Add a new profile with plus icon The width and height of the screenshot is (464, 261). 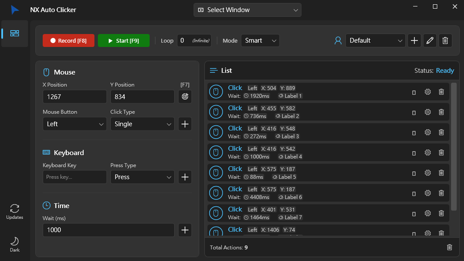tap(414, 40)
